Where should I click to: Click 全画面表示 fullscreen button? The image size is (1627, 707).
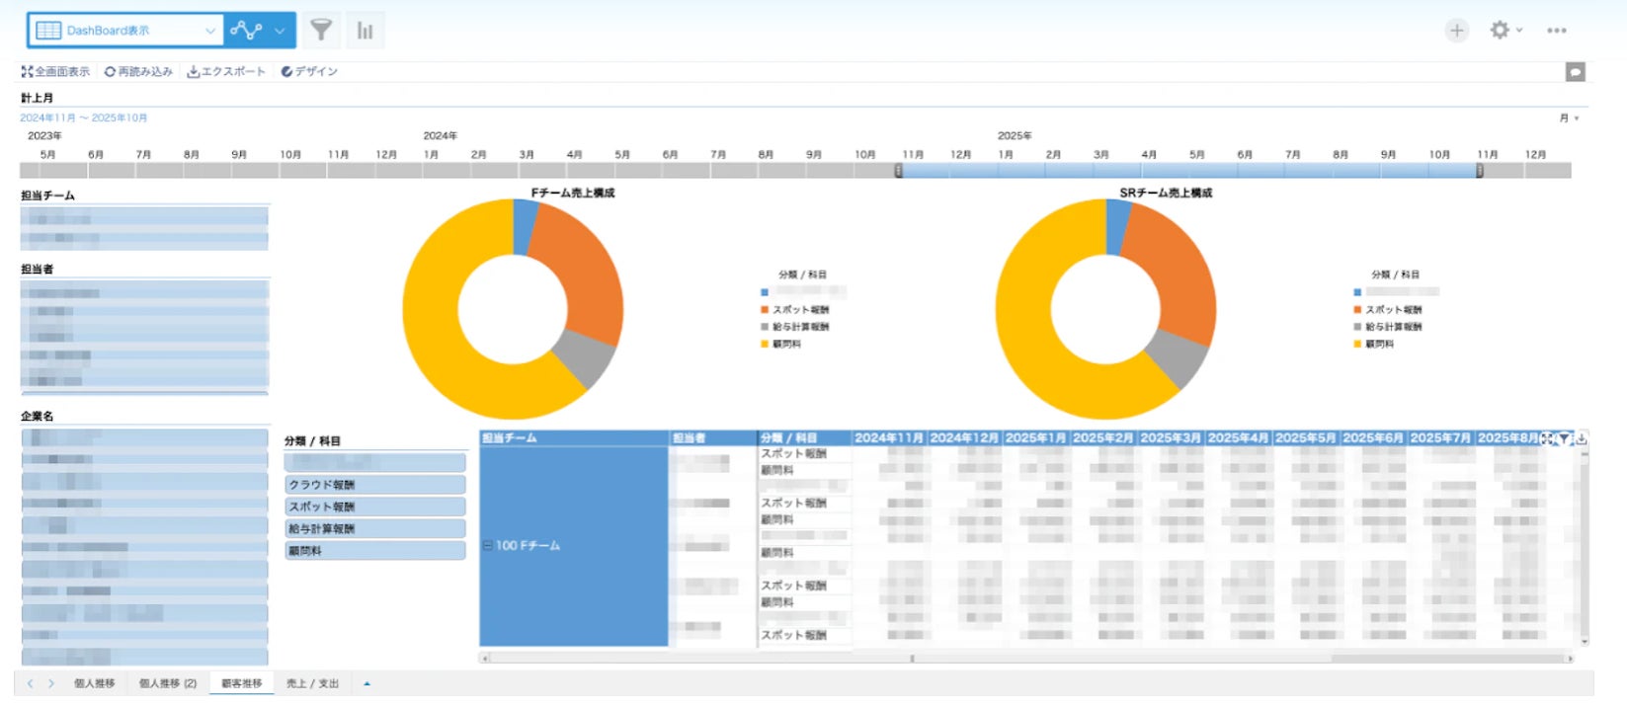point(56,72)
